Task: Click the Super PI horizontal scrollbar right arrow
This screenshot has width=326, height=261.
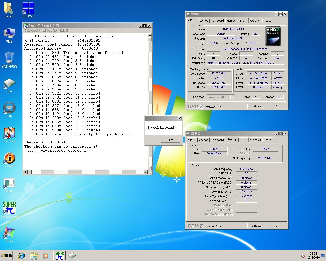Action: (146, 172)
